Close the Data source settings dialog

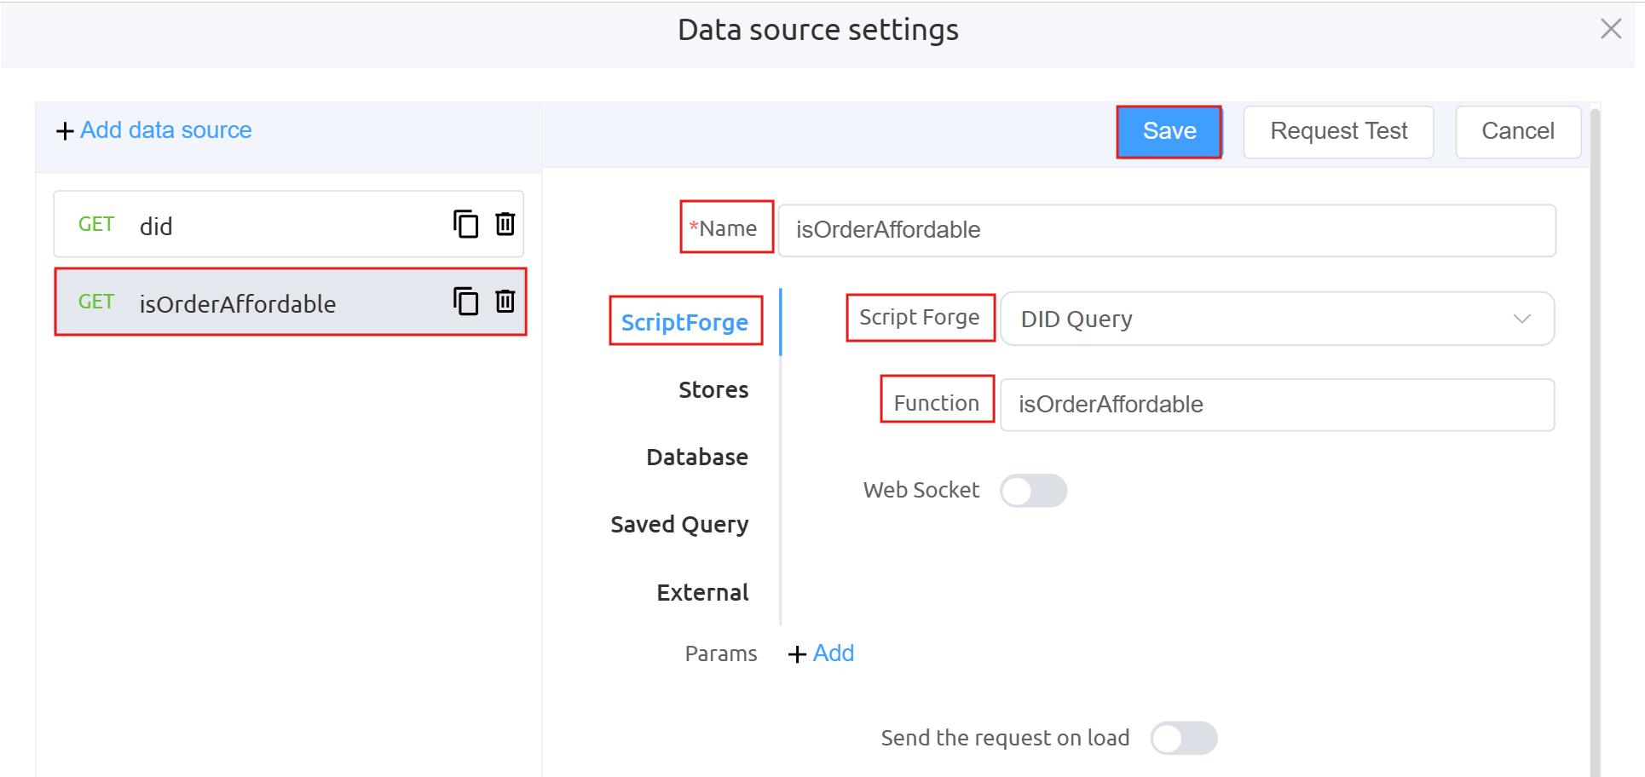[x=1610, y=29]
